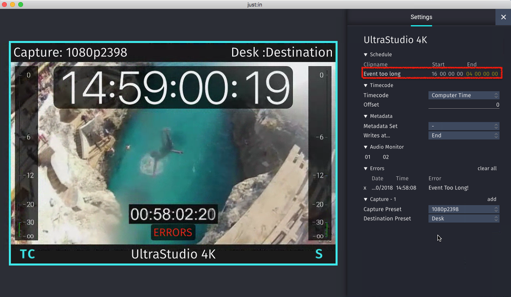Click the schedule Start time 16 00 00 00
The image size is (511, 297).
tap(447, 74)
